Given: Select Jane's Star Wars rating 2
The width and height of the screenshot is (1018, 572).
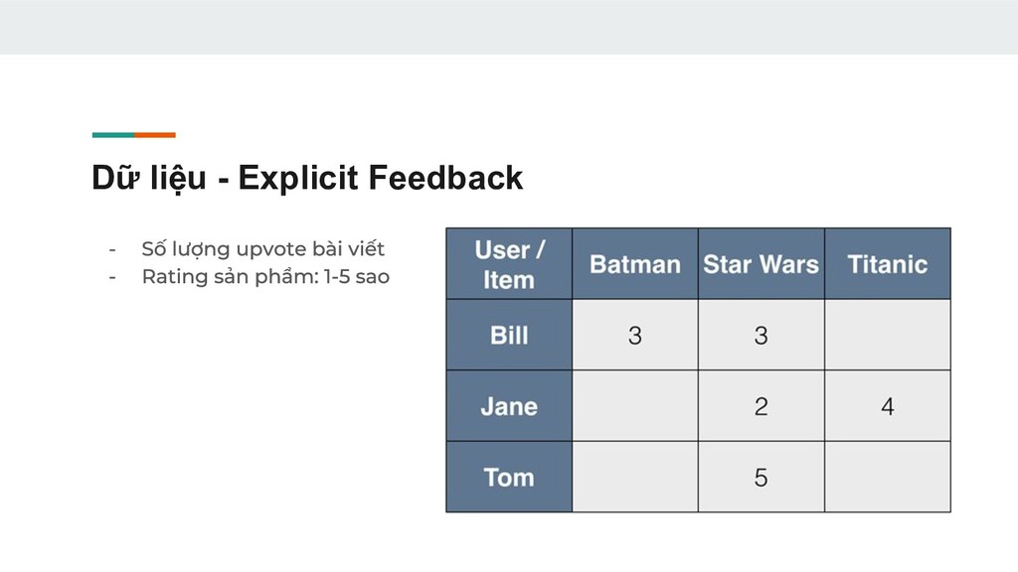Looking at the screenshot, I should click(x=761, y=406).
